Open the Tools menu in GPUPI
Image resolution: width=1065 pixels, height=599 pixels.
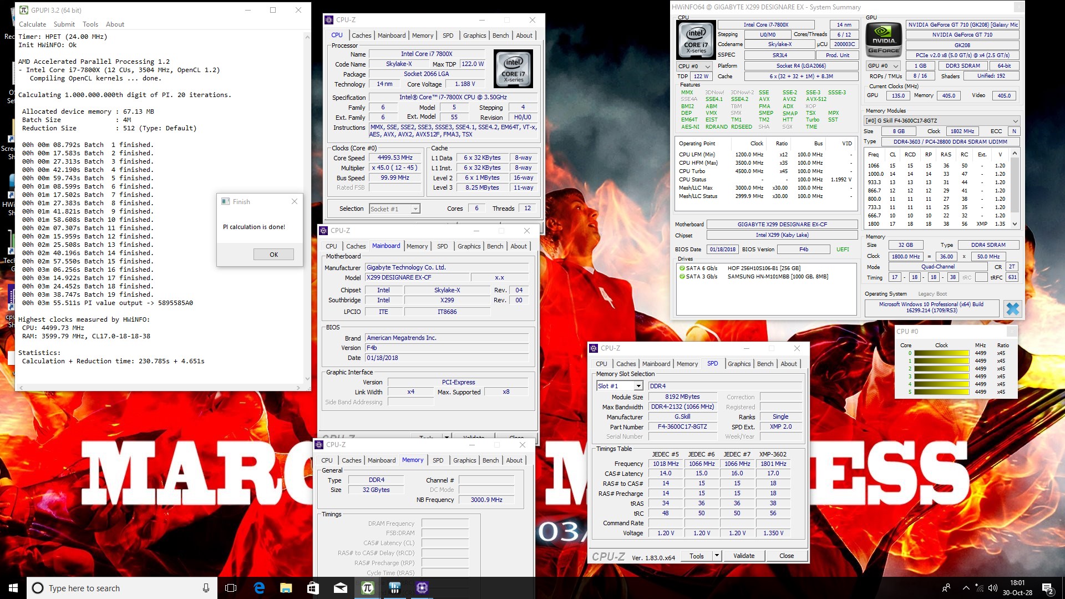[90, 24]
